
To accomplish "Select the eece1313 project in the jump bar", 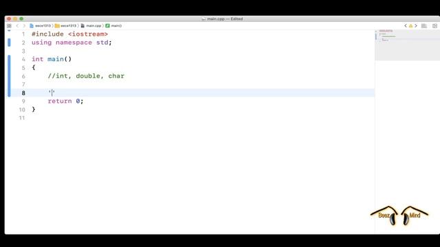I will [x=40, y=26].
